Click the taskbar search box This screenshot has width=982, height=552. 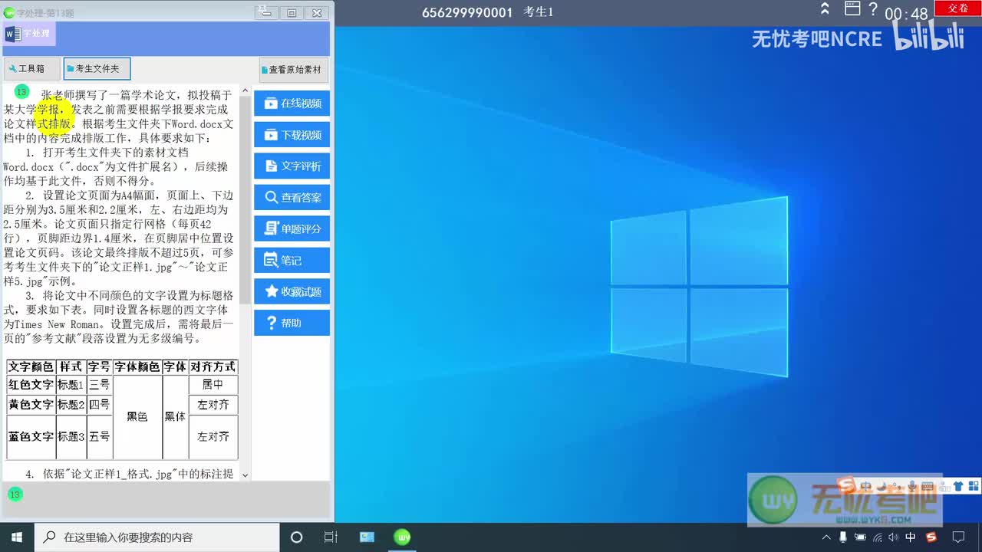click(157, 537)
